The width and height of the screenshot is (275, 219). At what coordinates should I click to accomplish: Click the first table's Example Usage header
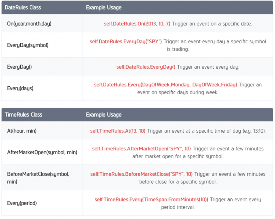tap(104, 8)
